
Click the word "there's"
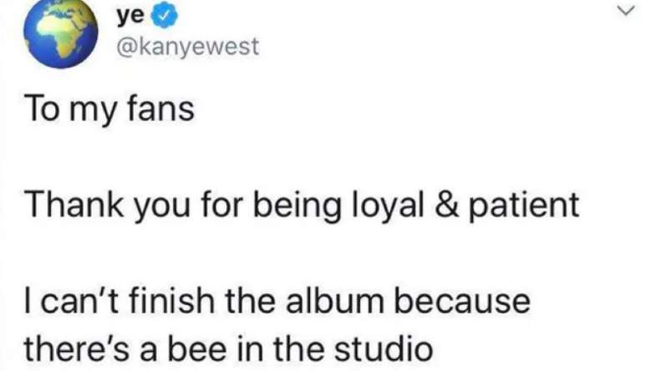click(77, 348)
